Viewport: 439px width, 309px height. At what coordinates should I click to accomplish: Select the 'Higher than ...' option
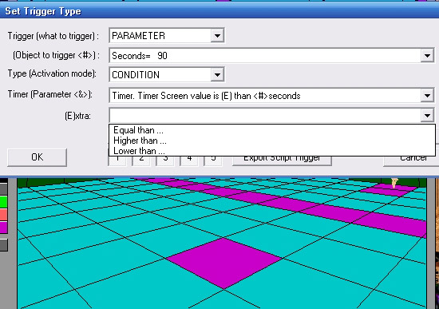click(140, 141)
